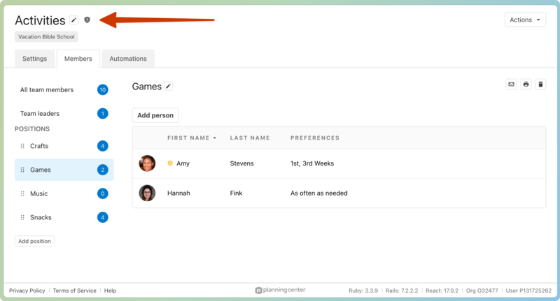Click the drag handle beside Snacks
560x301 pixels.
[x=22, y=217]
